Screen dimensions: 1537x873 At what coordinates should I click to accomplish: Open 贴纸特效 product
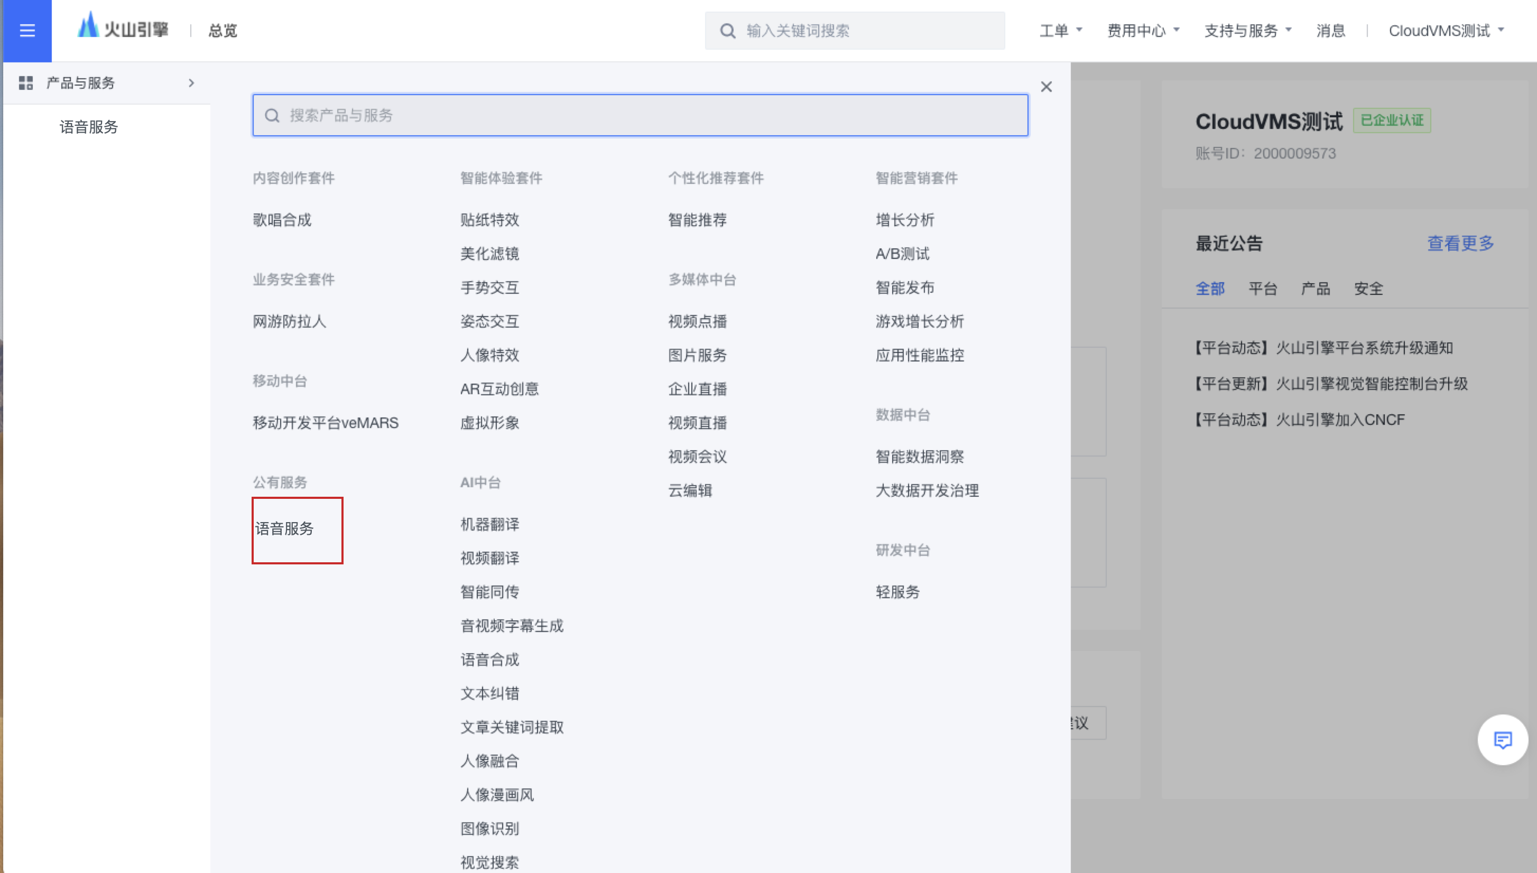point(490,220)
